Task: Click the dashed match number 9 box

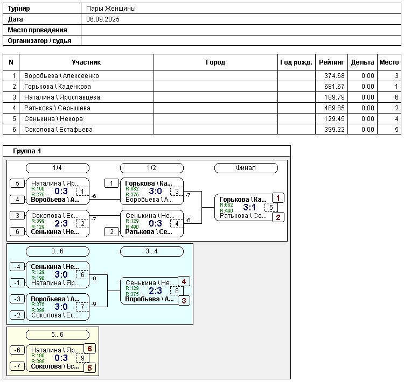Action: [x=82, y=358]
